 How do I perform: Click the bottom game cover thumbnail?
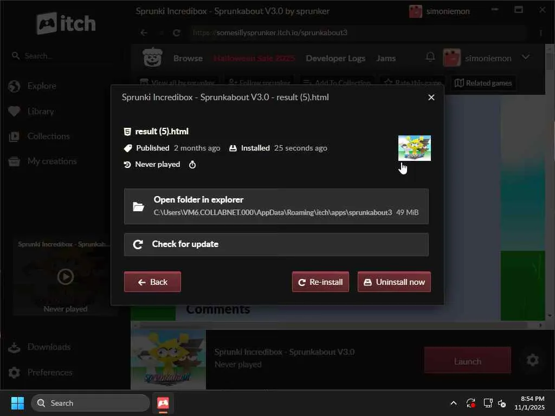169,360
